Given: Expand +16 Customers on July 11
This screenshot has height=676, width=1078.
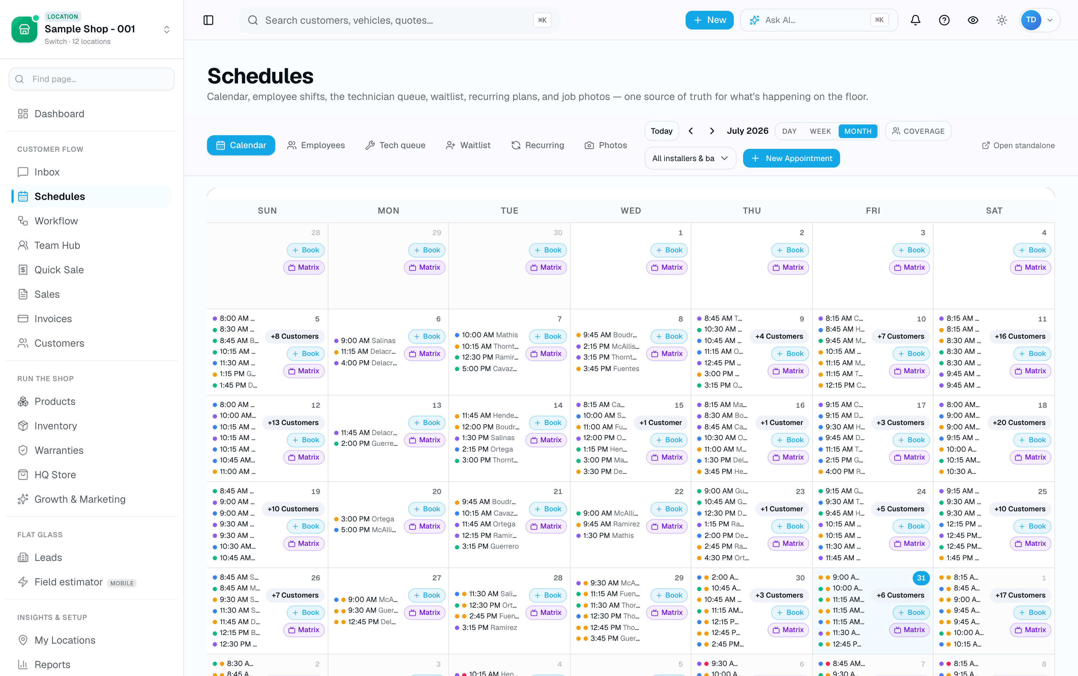Looking at the screenshot, I should tap(1020, 336).
